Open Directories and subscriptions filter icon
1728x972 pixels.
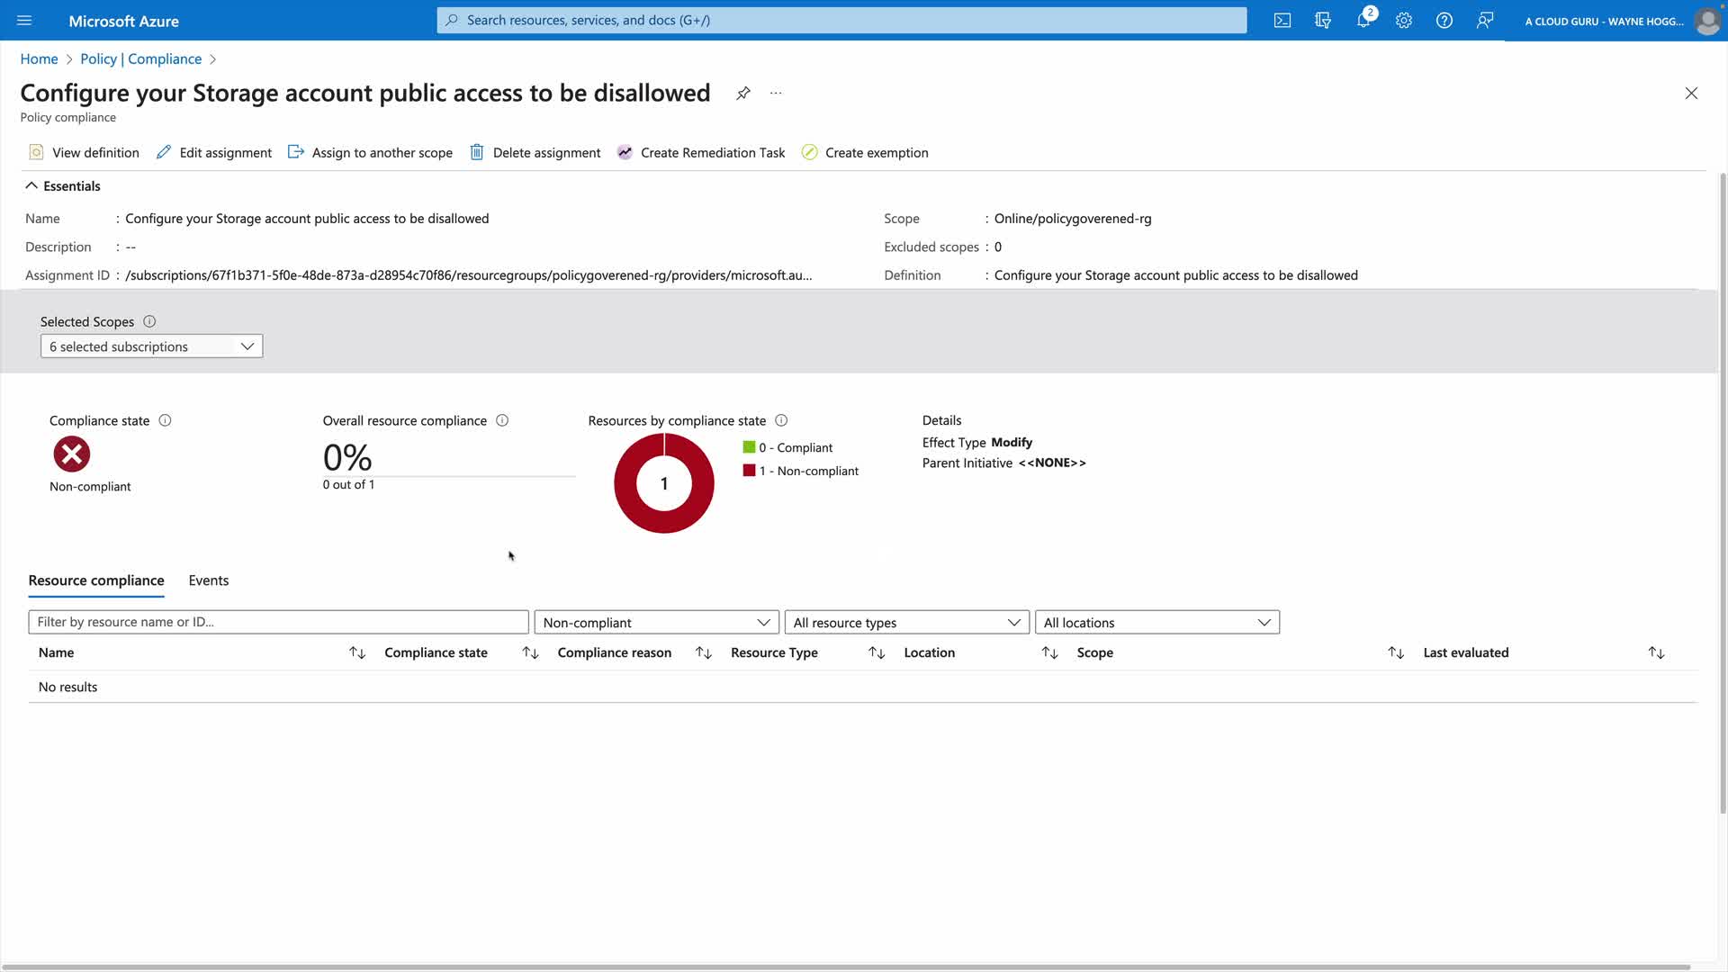(x=1323, y=20)
